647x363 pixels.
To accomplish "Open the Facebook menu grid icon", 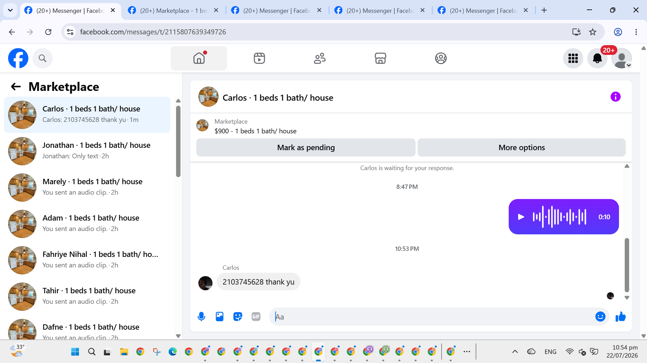I will (x=573, y=58).
